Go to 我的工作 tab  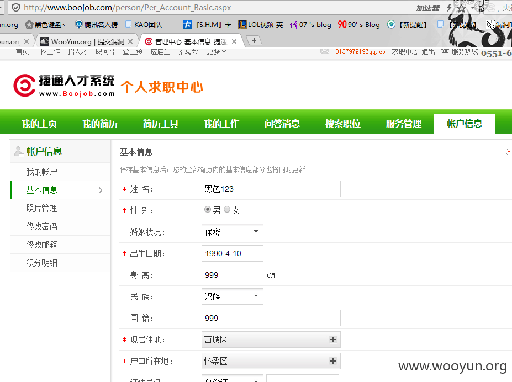point(221,124)
